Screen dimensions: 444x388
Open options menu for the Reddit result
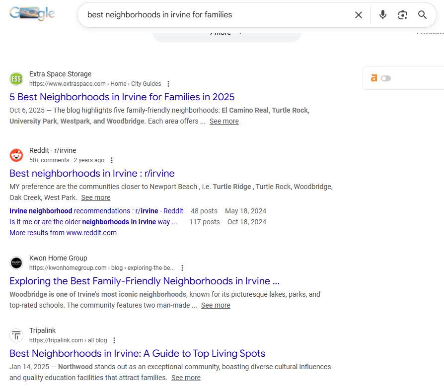tap(112, 160)
